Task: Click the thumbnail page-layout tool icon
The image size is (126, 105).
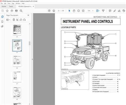Action: 17,20
